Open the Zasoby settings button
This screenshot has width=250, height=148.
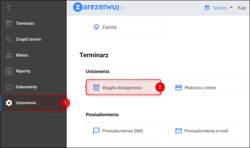pyautogui.click(x=124, y=27)
